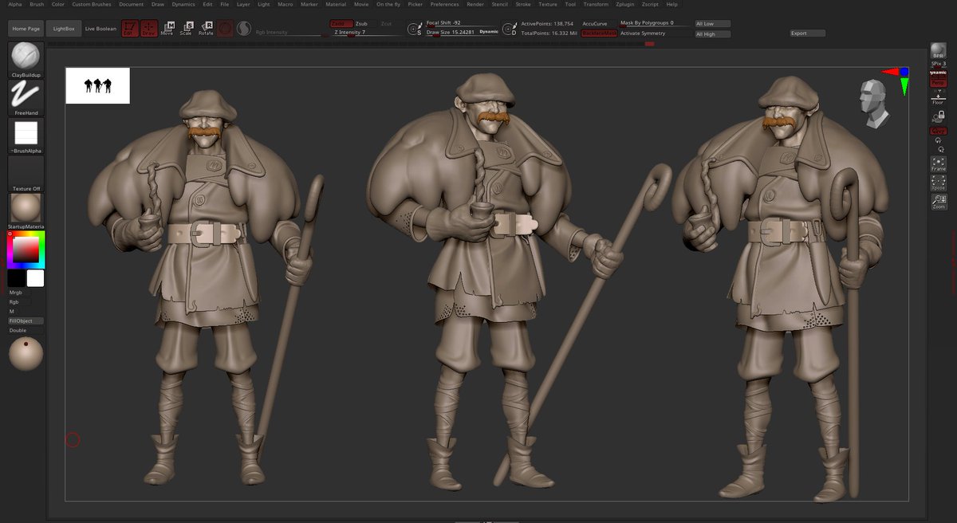957x523 pixels.
Task: Toggle BackfaceMask option
Action: [598, 33]
